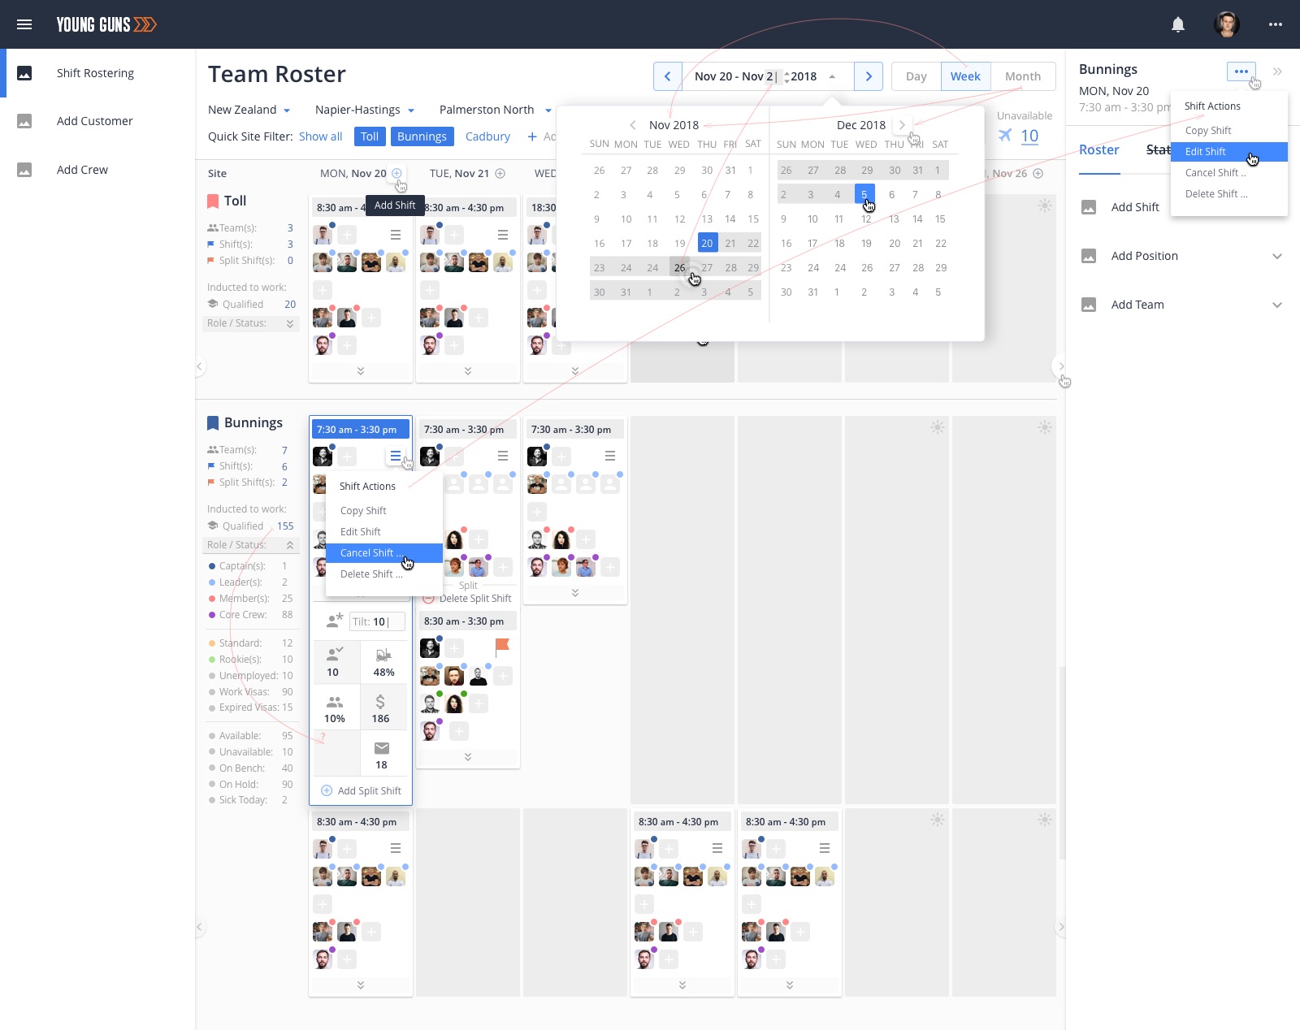Open the New Zealand country dropdown
1300x1030 pixels.
[249, 110]
